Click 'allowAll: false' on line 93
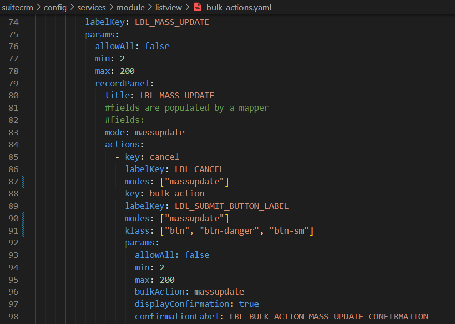This screenshot has width=455, height=324. (x=172, y=255)
